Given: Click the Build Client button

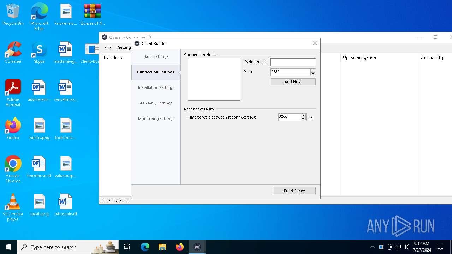Looking at the screenshot, I should coord(295,191).
